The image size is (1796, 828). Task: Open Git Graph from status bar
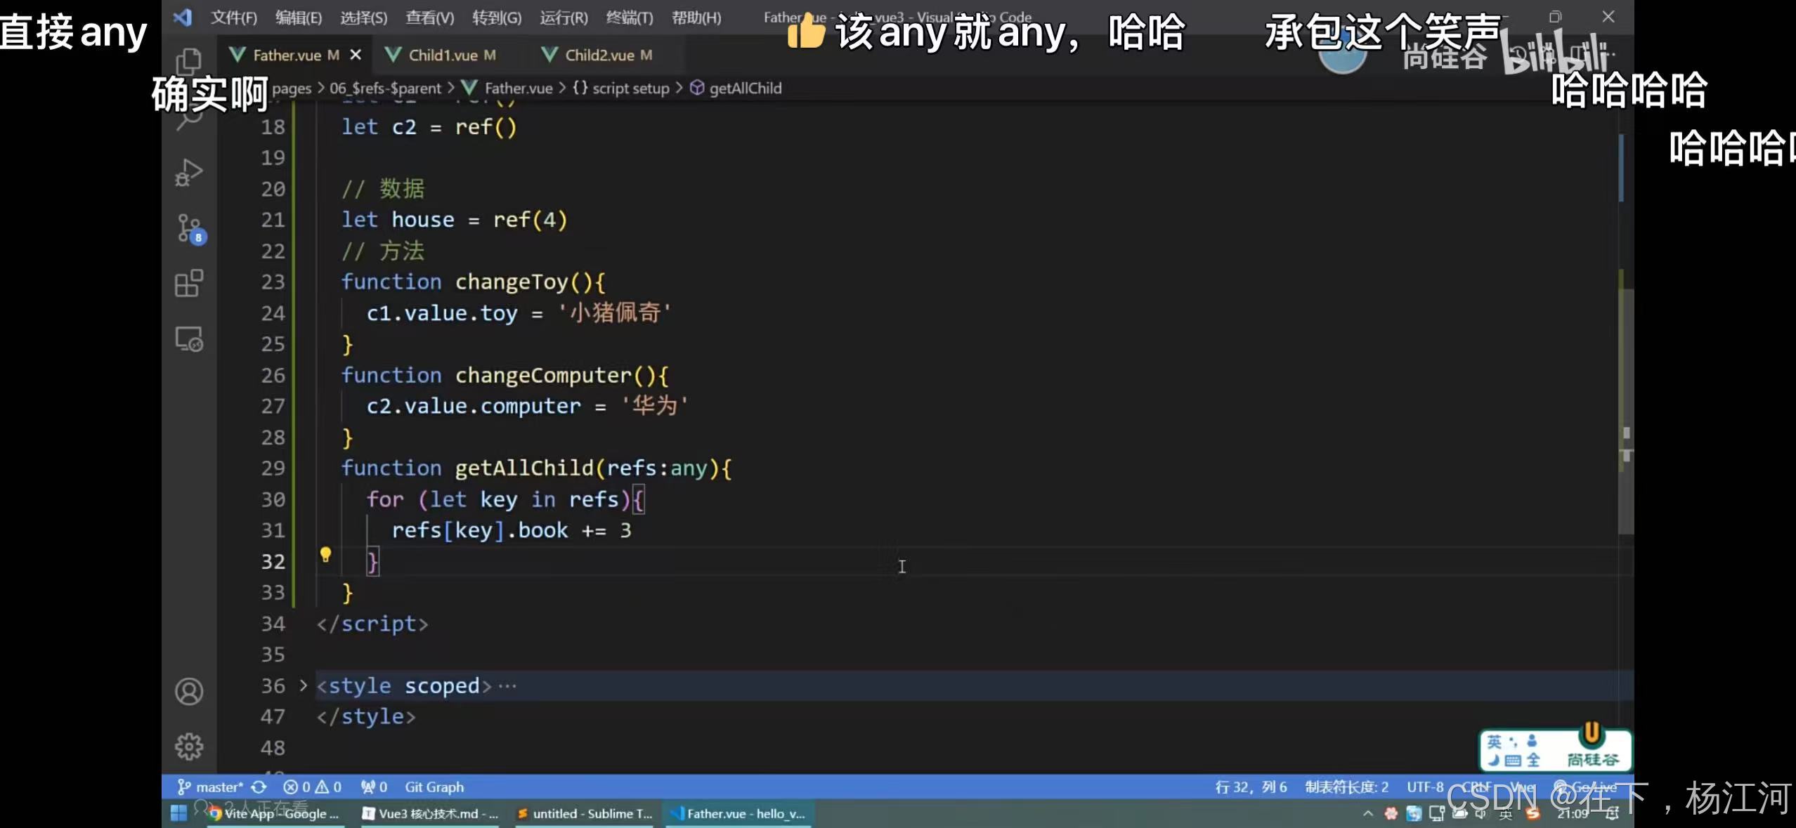pos(434,787)
